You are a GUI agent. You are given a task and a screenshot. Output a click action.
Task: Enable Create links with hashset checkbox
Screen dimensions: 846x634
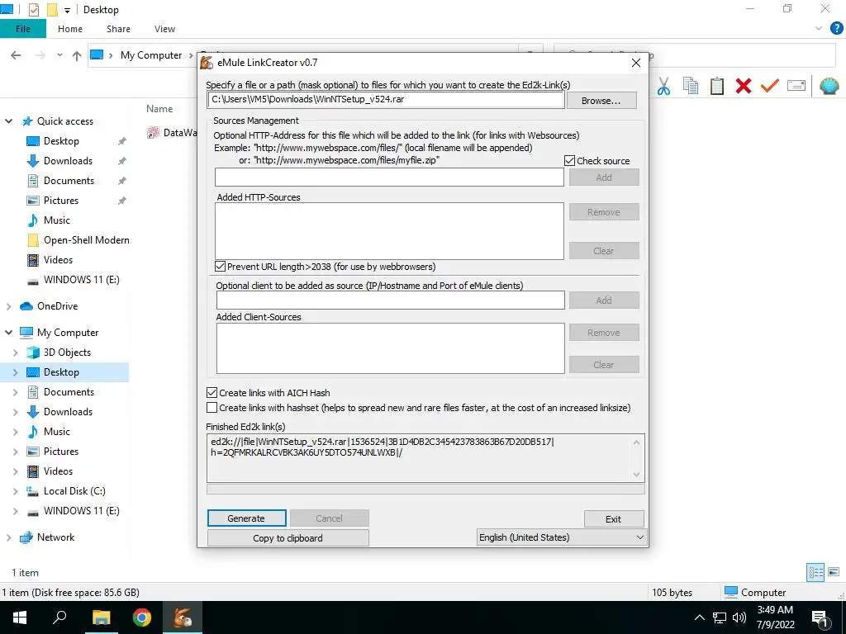click(x=212, y=408)
